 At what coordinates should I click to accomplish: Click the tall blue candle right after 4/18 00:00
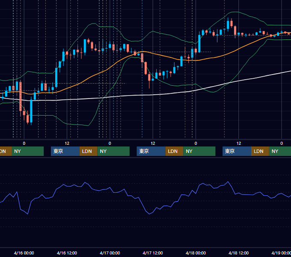click(x=199, y=44)
